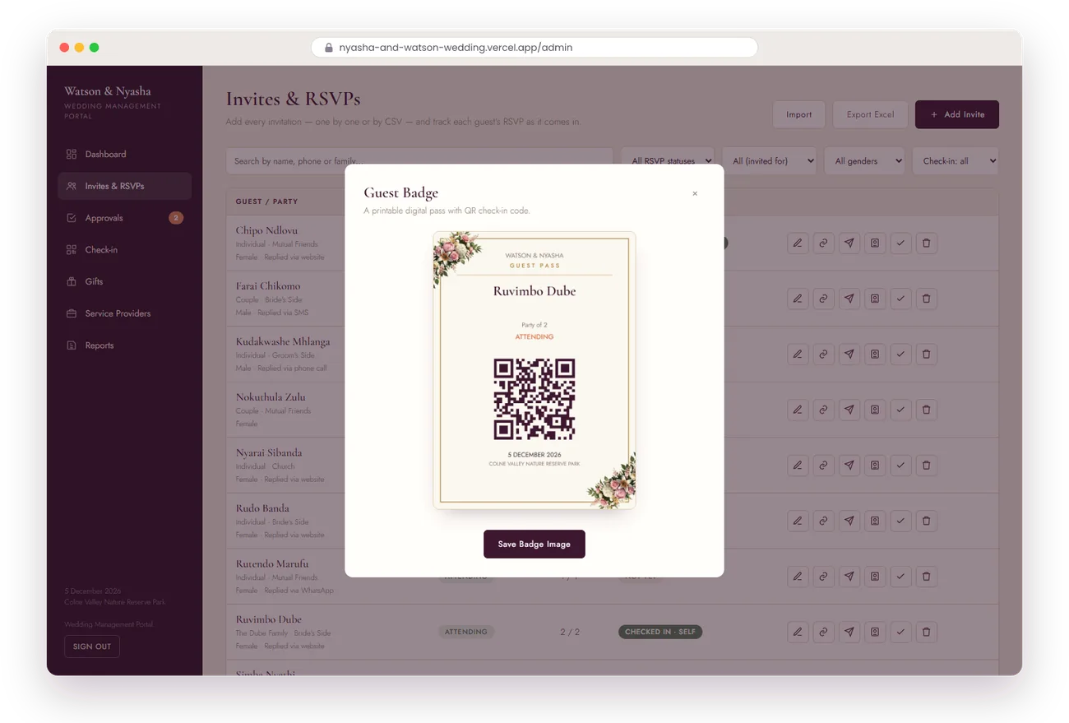Edit Ruvimbo Dube's invite
Viewport: 1069px width, 723px height.
[798, 633]
